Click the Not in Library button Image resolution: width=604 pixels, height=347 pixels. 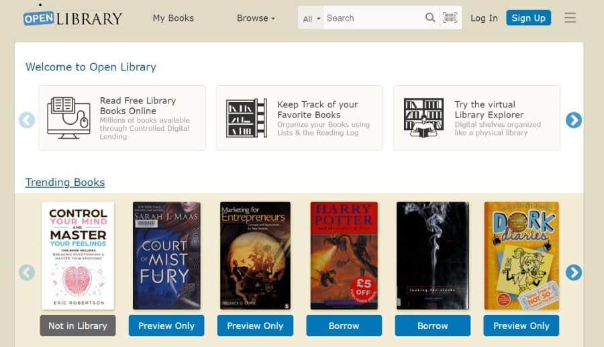click(78, 326)
